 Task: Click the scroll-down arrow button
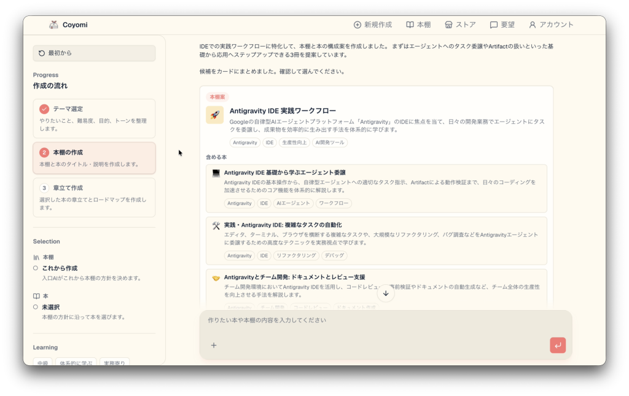click(x=386, y=293)
